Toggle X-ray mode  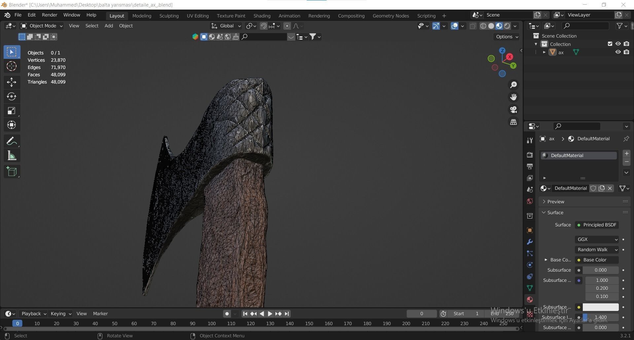[473, 26]
